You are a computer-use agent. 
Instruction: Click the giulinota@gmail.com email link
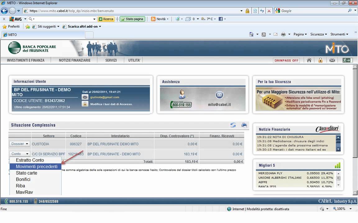click(x=104, y=97)
